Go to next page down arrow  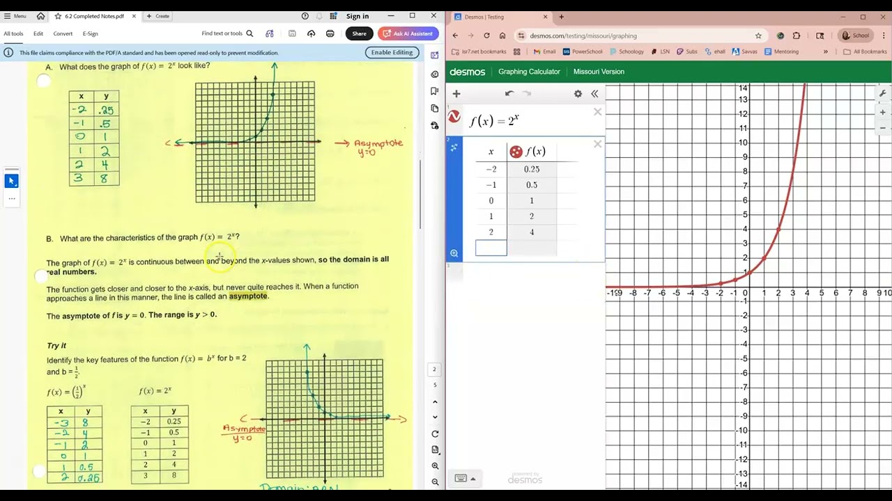[435, 417]
